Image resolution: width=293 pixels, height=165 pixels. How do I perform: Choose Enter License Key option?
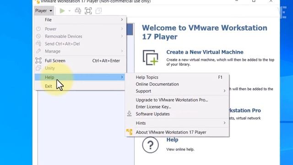click(177, 107)
